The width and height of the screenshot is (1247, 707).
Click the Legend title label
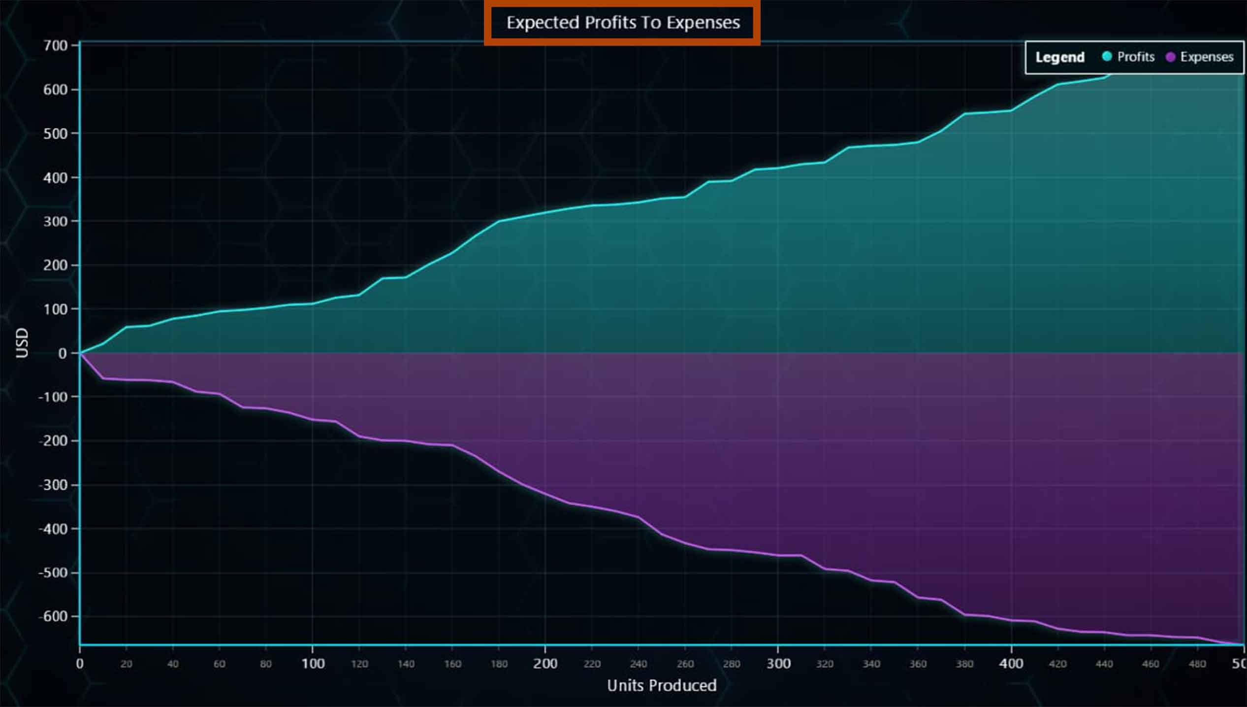1060,57
